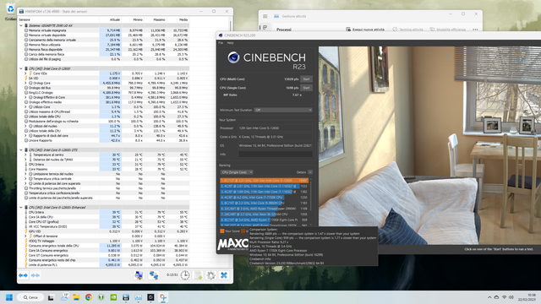Image resolution: width=541 pixels, height=304 pixels.
Task: Click Processor field showing Core i5-12600
Action: click(276, 128)
